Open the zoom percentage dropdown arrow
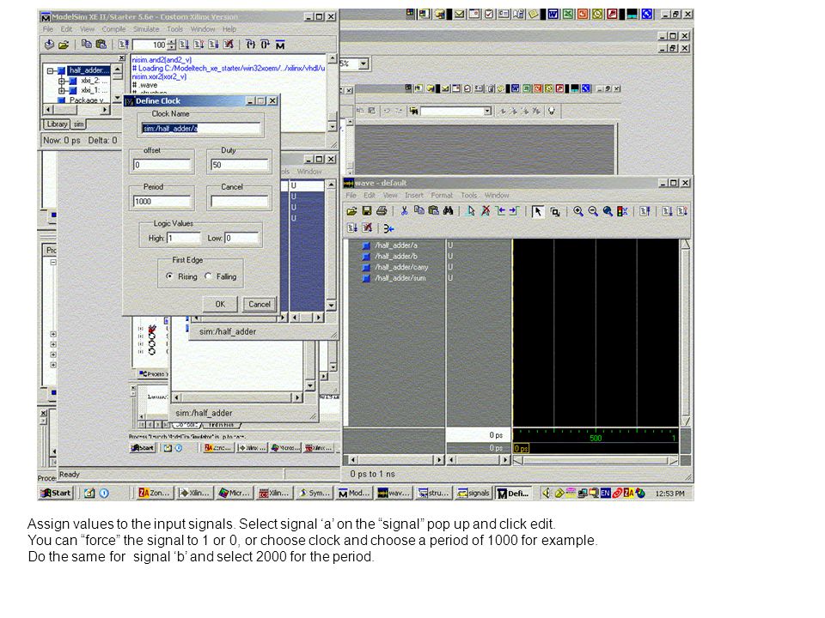825x618 pixels. (363, 64)
